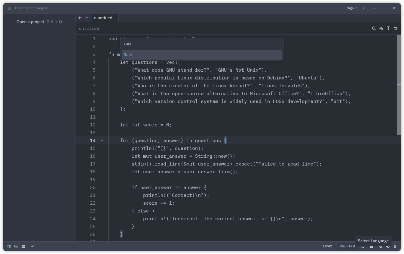Open the hamburger menu in the title bar

point(9,8)
